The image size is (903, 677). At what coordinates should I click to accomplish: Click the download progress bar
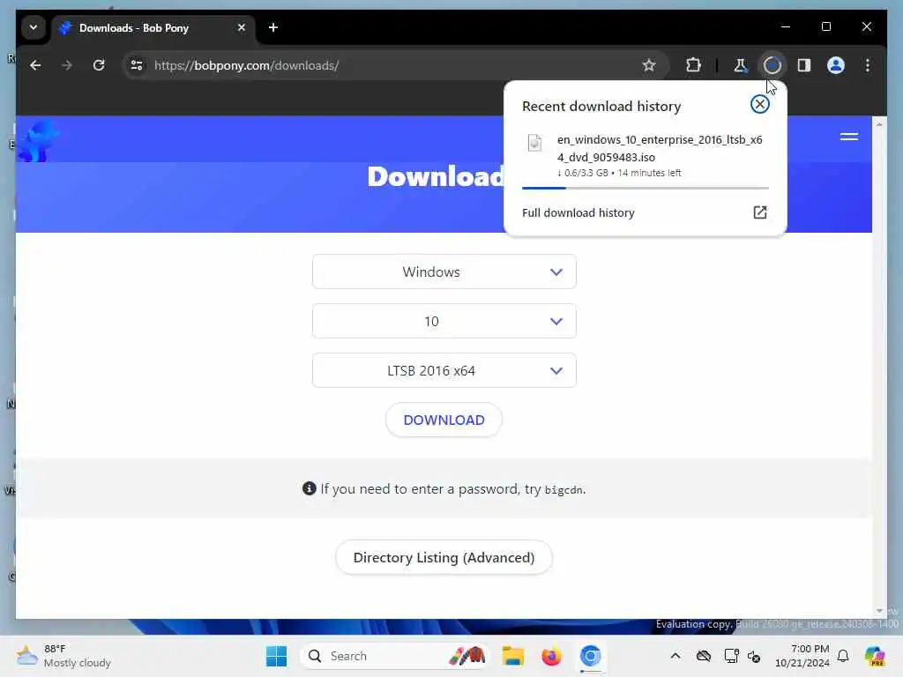645,188
